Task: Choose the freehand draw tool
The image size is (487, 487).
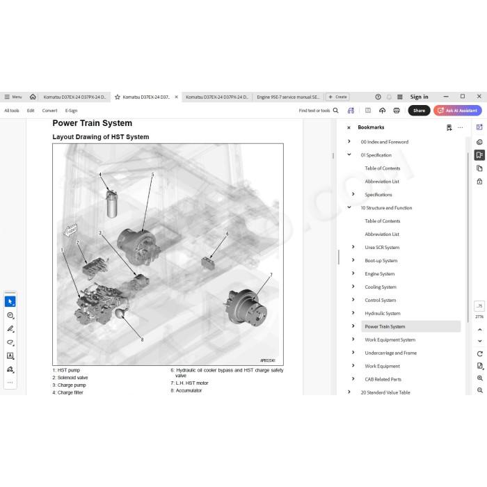Action: pyautogui.click(x=10, y=342)
